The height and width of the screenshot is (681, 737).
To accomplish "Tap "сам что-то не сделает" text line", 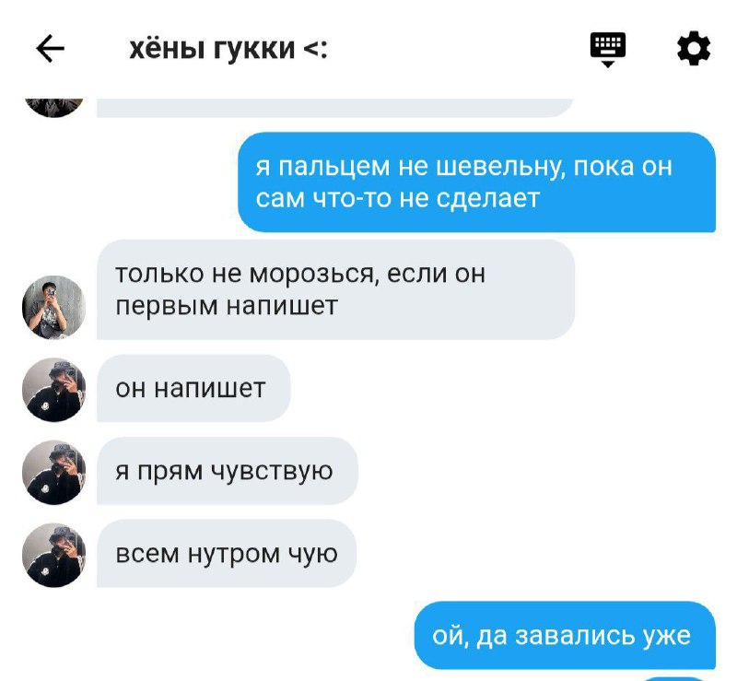I will pyautogui.click(x=398, y=198).
